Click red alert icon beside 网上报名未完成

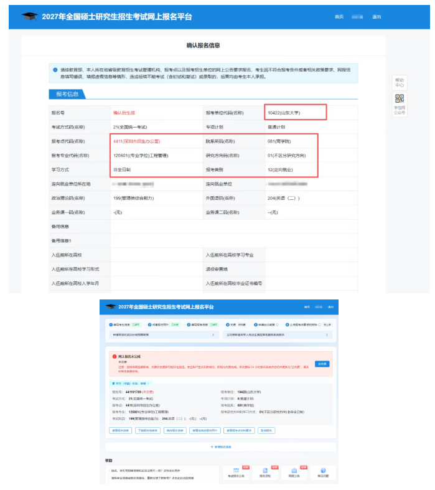click(115, 356)
